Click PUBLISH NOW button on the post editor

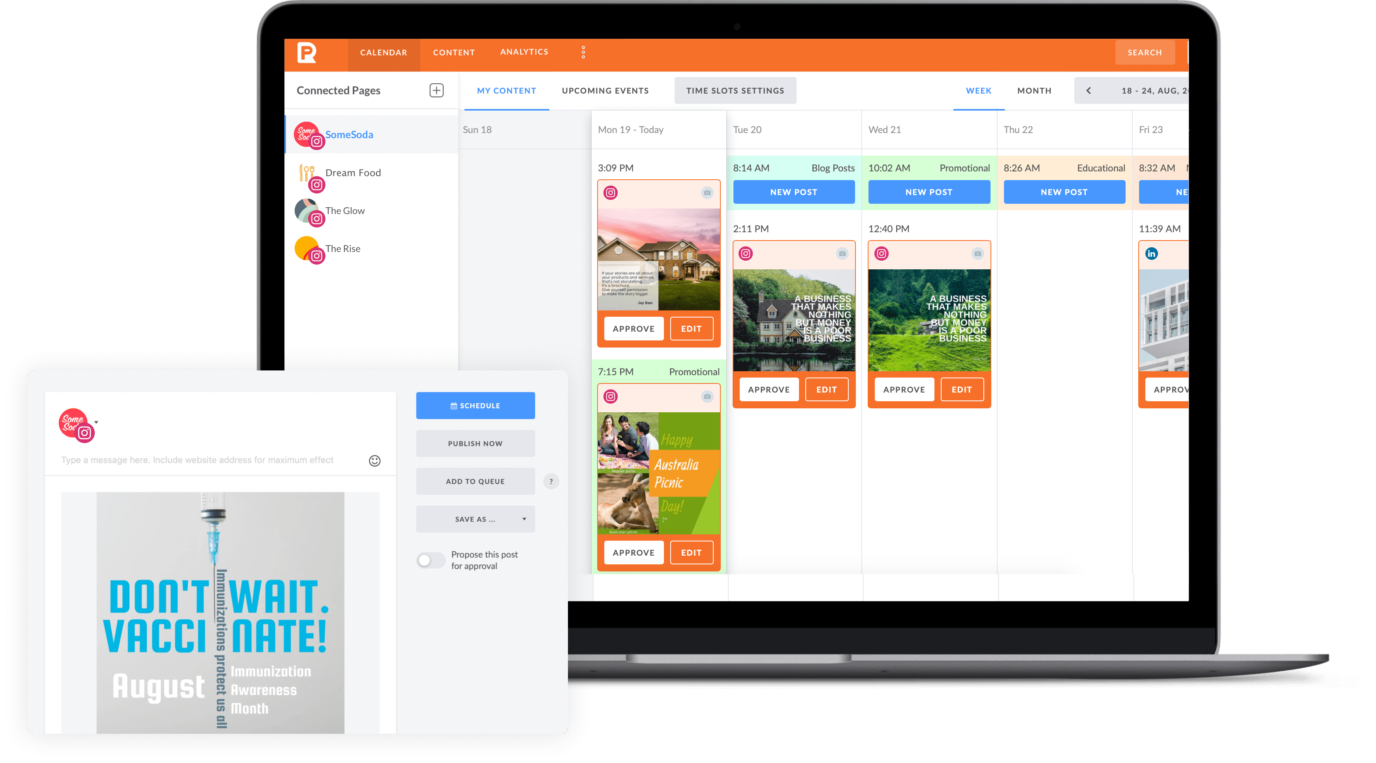pos(475,444)
